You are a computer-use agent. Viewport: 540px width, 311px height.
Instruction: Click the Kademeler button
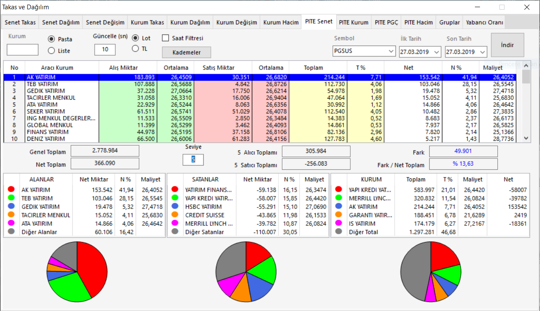[x=186, y=52]
